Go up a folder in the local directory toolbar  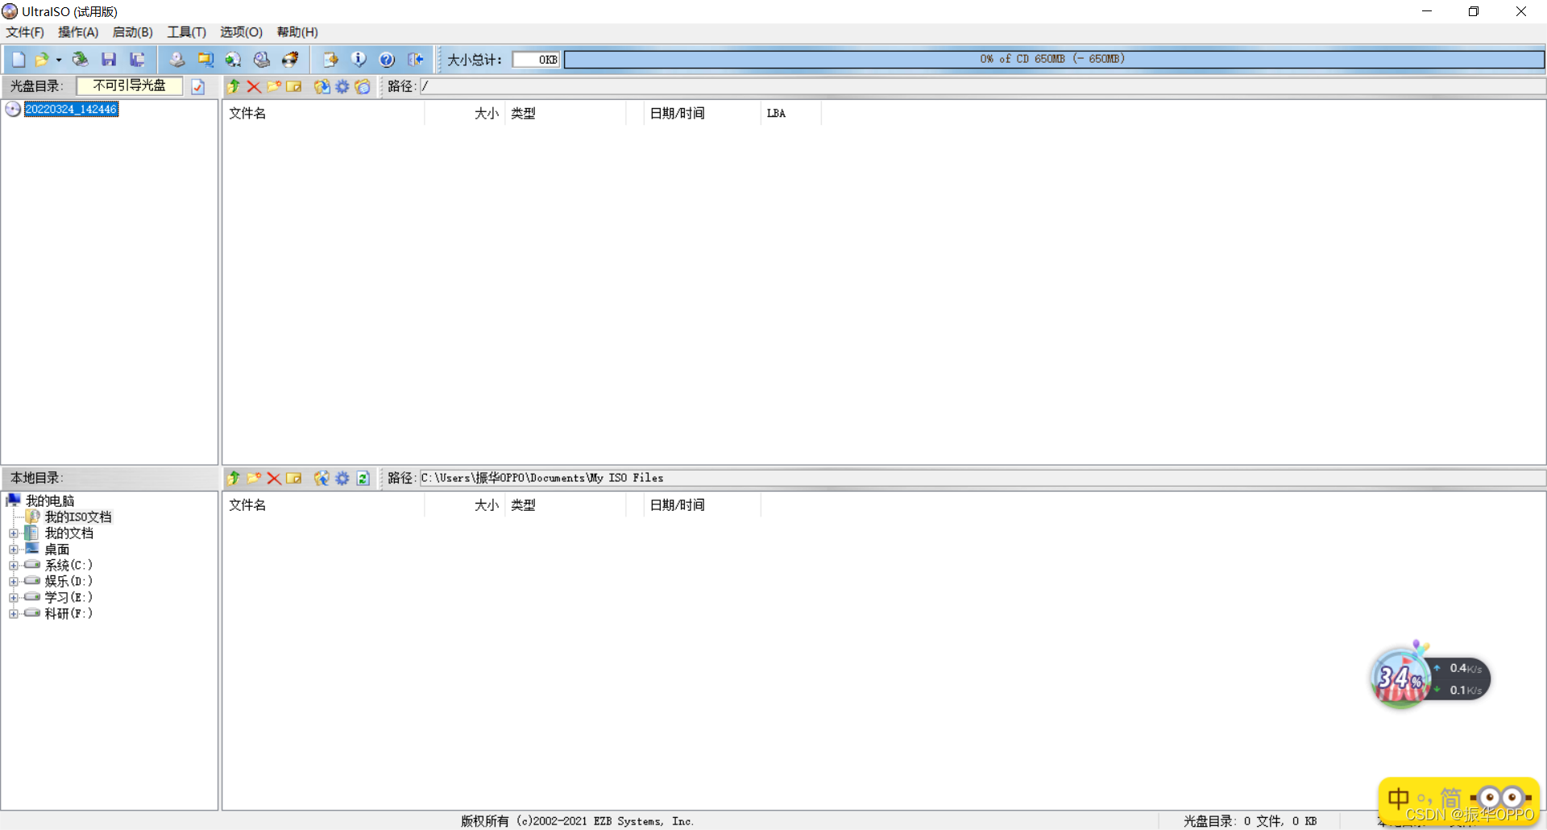[x=234, y=478]
